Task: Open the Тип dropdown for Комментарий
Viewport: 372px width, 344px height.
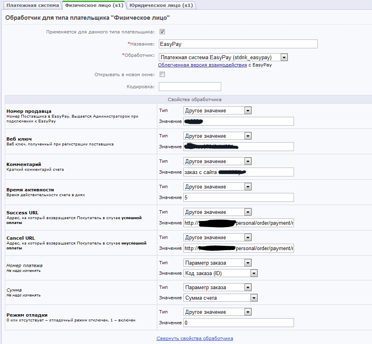Action: [217, 162]
